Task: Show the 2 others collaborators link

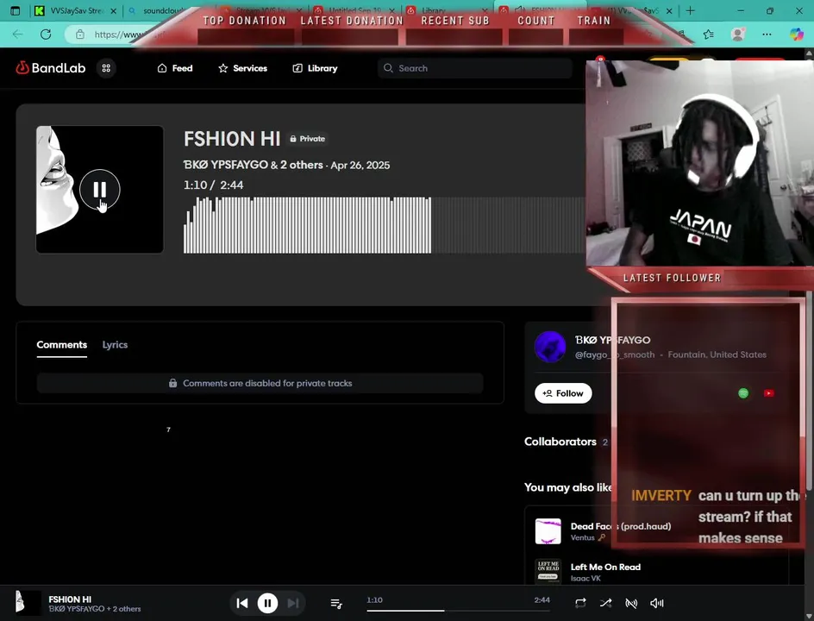Action: coord(302,165)
